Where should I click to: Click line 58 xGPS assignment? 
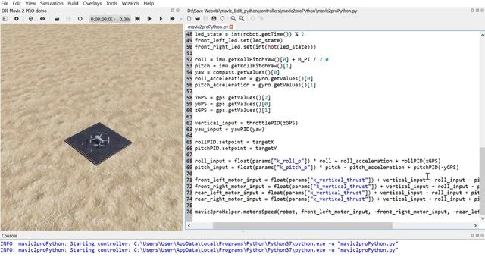[233, 98]
